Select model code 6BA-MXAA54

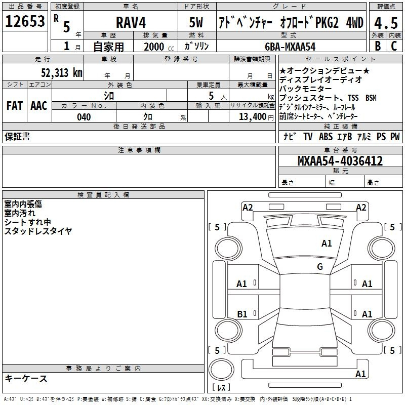pyautogui.click(x=290, y=47)
